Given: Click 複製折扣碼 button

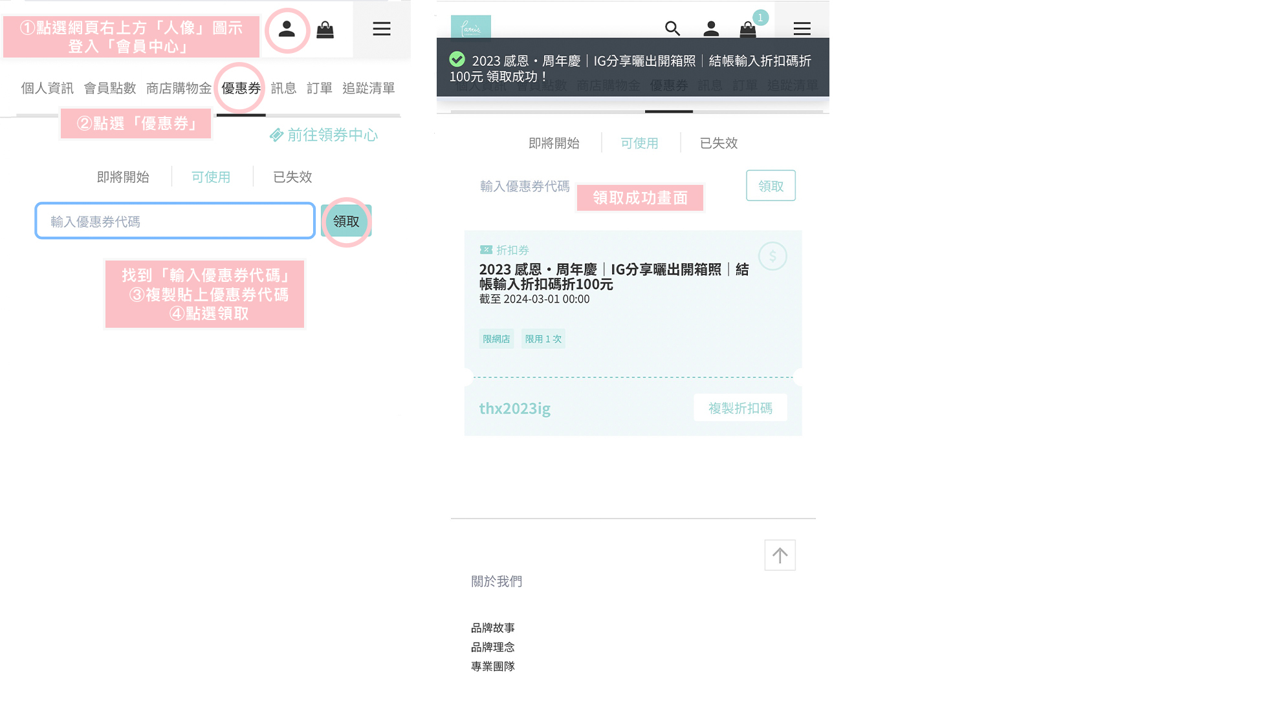Looking at the screenshot, I should coord(740,408).
